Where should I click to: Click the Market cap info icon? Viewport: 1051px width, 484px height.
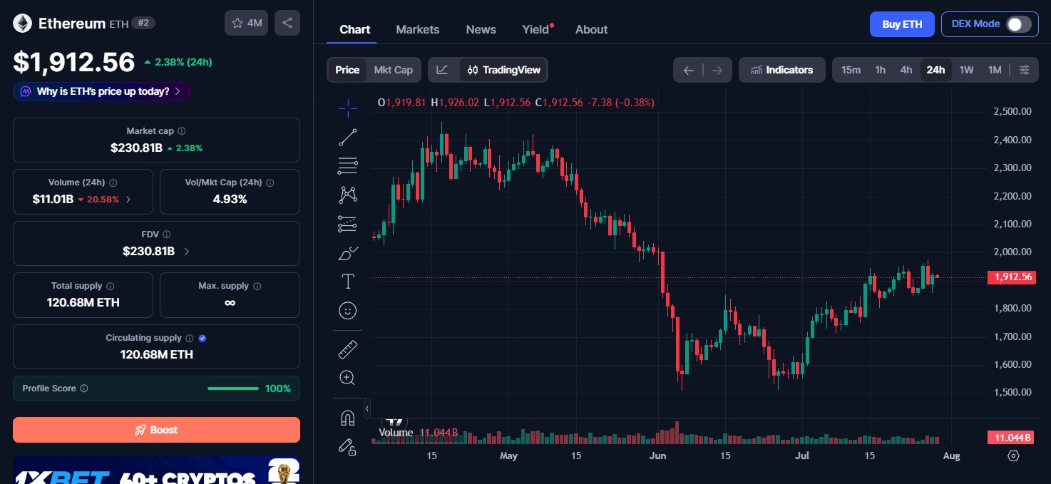coord(182,131)
